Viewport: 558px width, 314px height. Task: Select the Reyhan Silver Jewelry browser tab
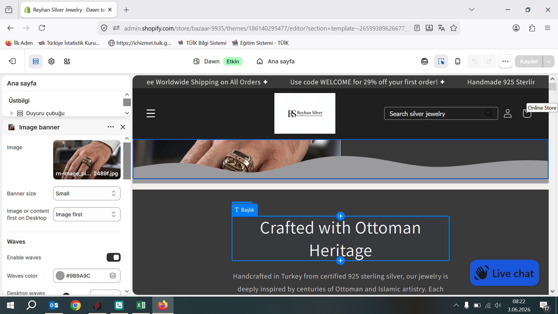(68, 10)
